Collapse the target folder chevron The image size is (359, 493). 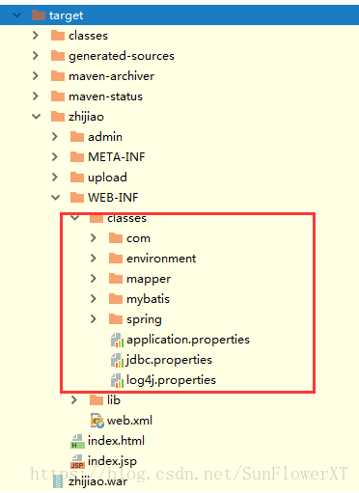pos(16,15)
